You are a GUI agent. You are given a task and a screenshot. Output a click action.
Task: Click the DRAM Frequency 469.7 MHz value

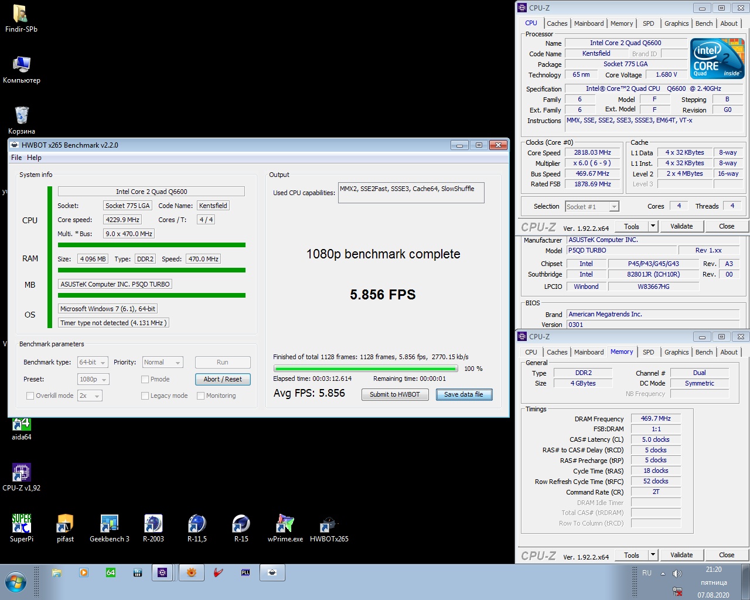[656, 418]
